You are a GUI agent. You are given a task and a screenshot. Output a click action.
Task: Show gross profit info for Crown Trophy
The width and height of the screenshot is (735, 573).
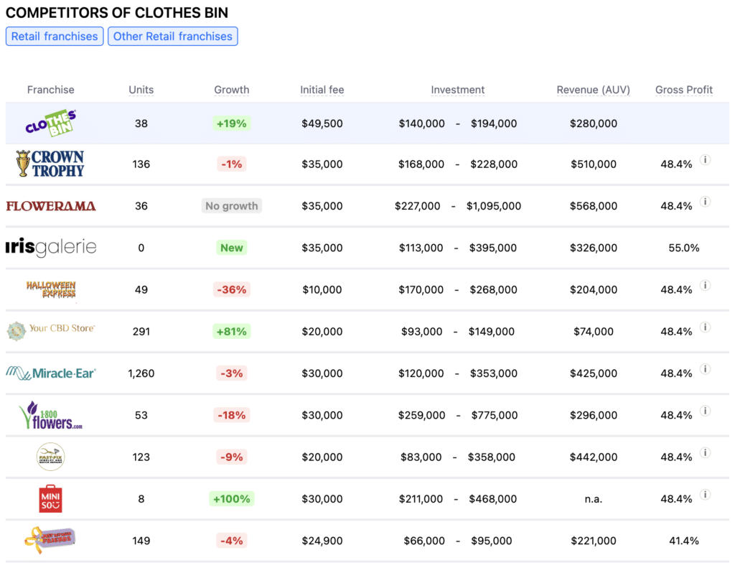(x=705, y=160)
